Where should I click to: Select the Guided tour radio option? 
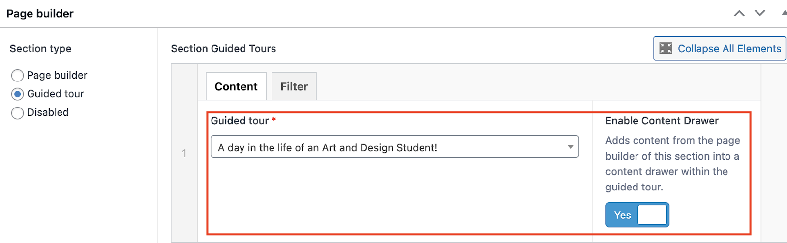click(x=17, y=94)
